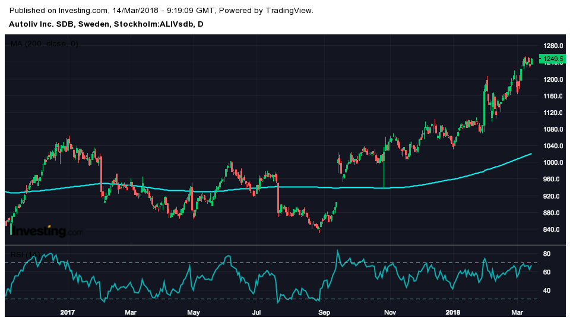Click the 1000.0 price axis label
Viewport: 570px width, 320px height.
553,162
